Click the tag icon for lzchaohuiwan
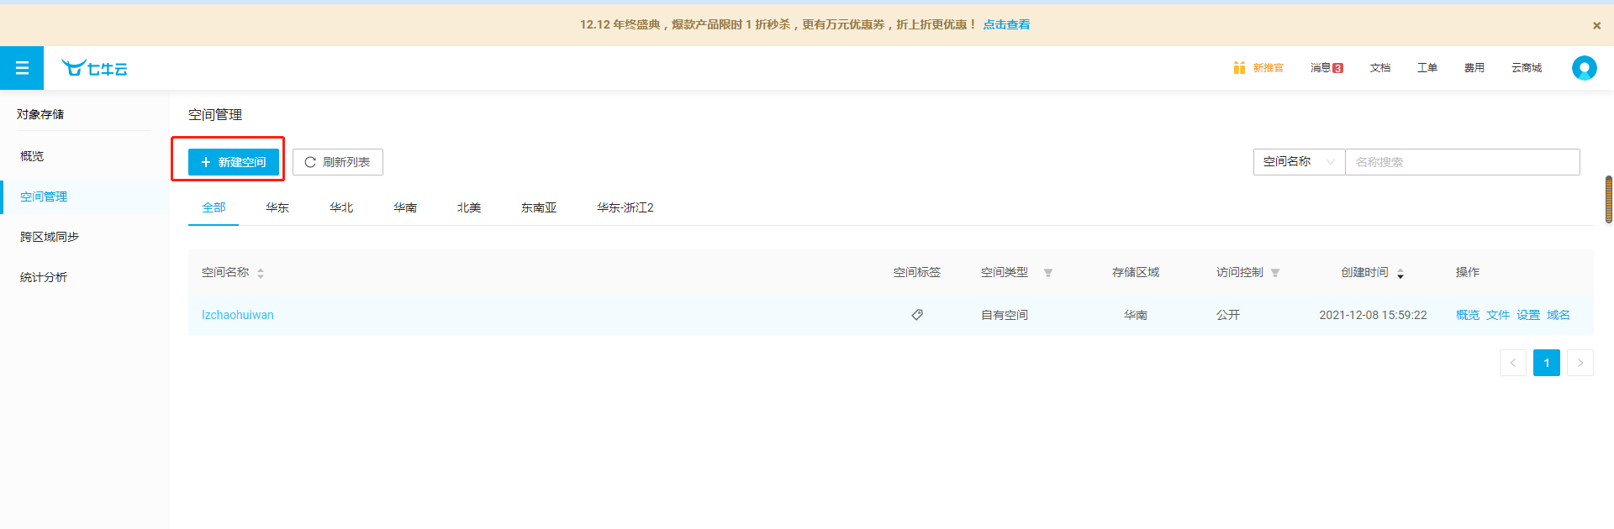 [x=917, y=315]
